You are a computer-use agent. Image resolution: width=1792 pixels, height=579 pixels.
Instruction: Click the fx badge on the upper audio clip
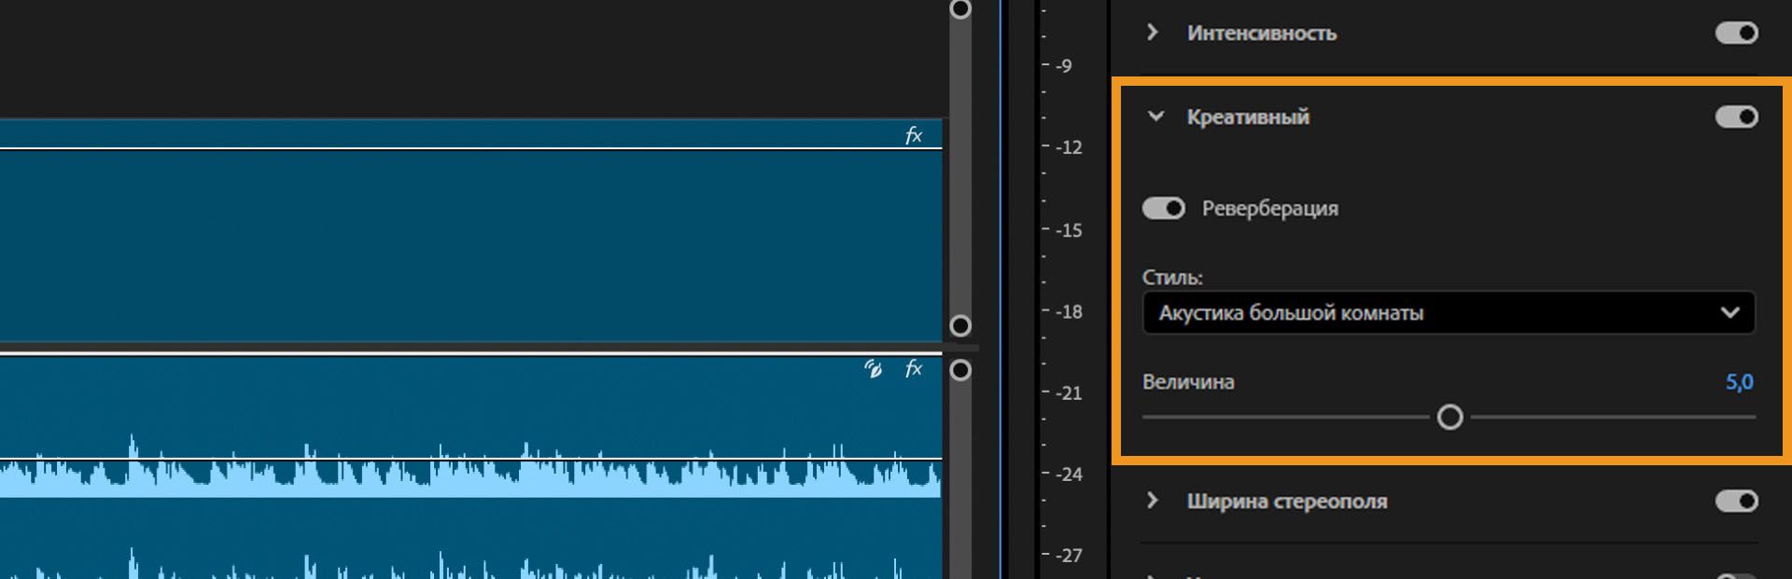(914, 136)
